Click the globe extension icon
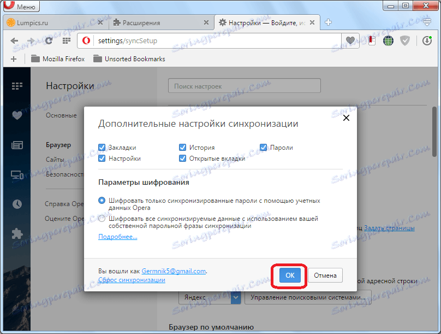 [x=388, y=41]
